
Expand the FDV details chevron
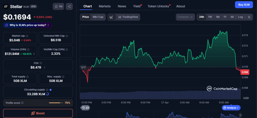(44, 67)
